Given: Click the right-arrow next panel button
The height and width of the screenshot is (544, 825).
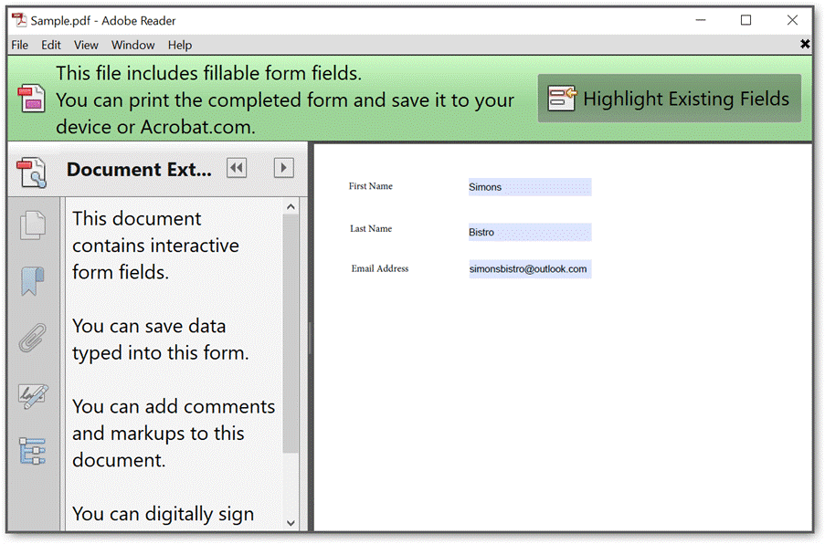Looking at the screenshot, I should [x=283, y=168].
